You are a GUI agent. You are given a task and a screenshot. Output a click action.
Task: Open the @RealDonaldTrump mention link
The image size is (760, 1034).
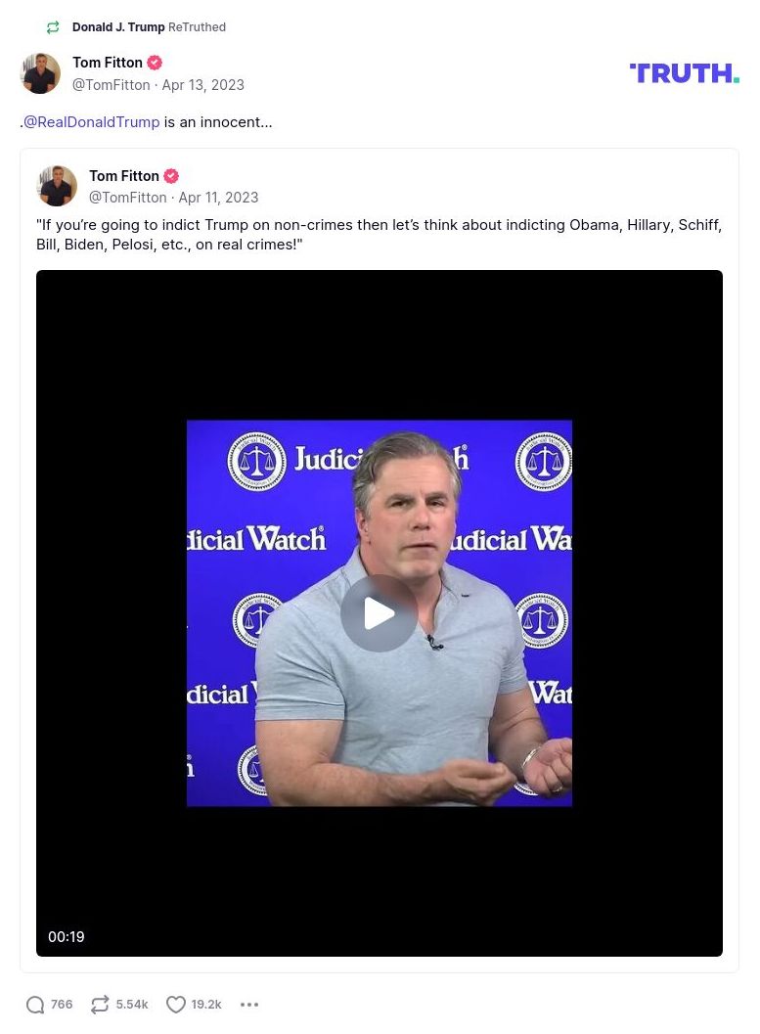coord(90,121)
